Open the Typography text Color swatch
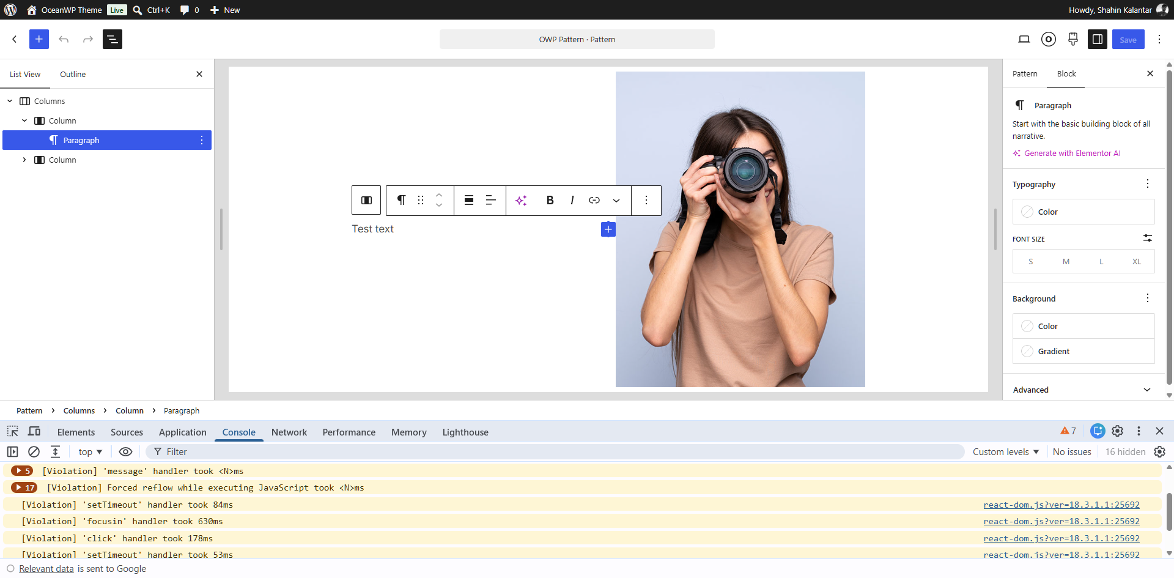Viewport: 1174px width, 578px height. [x=1084, y=212]
